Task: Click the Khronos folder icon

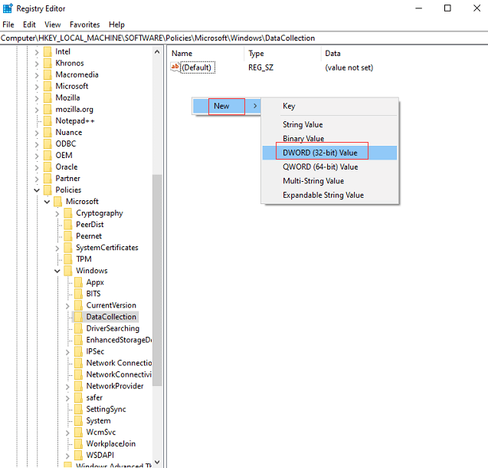Action: 47,63
